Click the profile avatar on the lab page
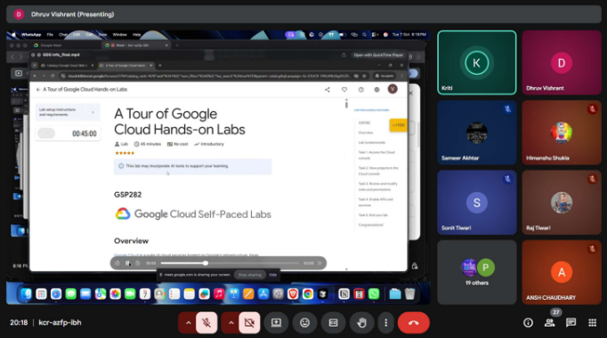 pyautogui.click(x=393, y=89)
